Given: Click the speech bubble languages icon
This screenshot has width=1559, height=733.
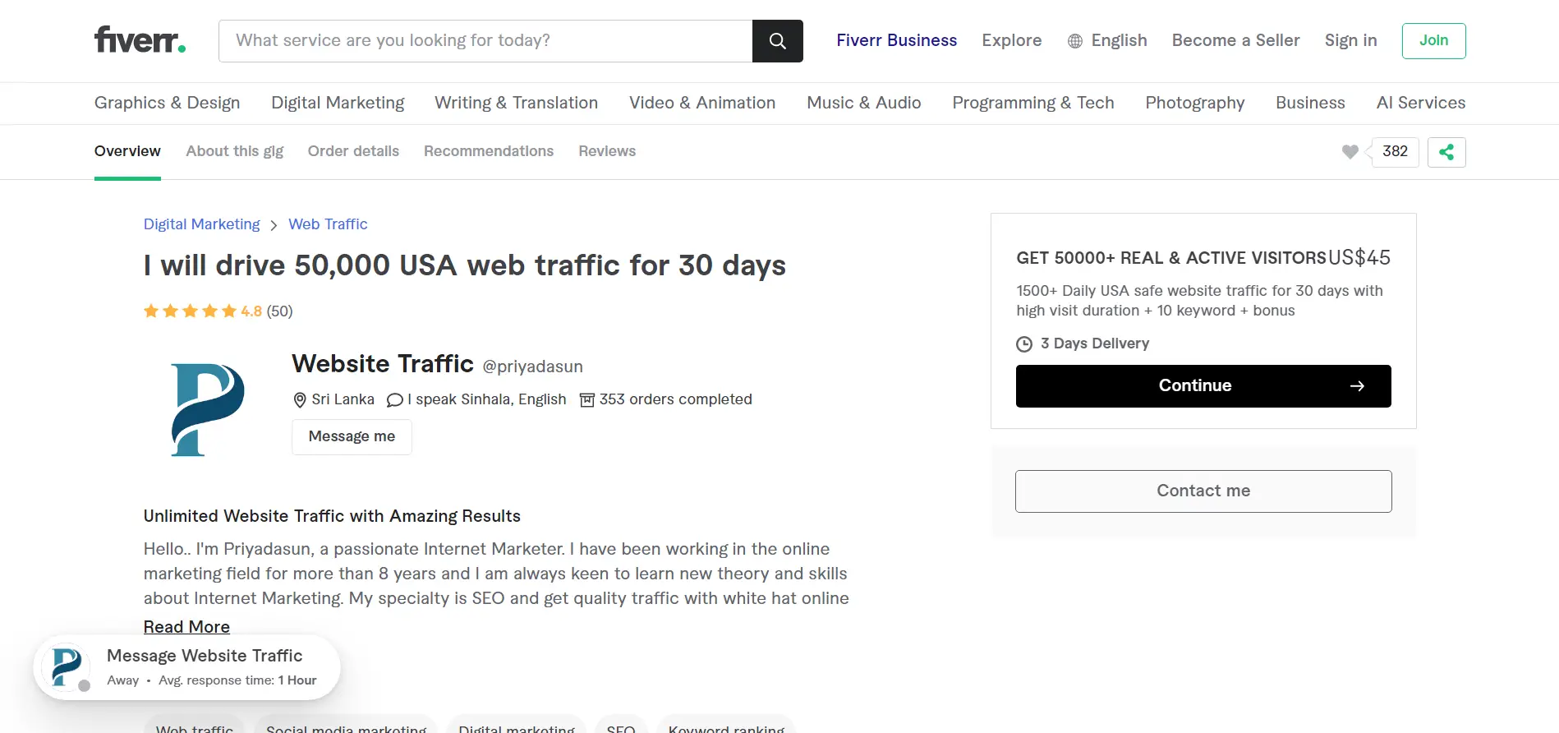Looking at the screenshot, I should [x=394, y=400].
